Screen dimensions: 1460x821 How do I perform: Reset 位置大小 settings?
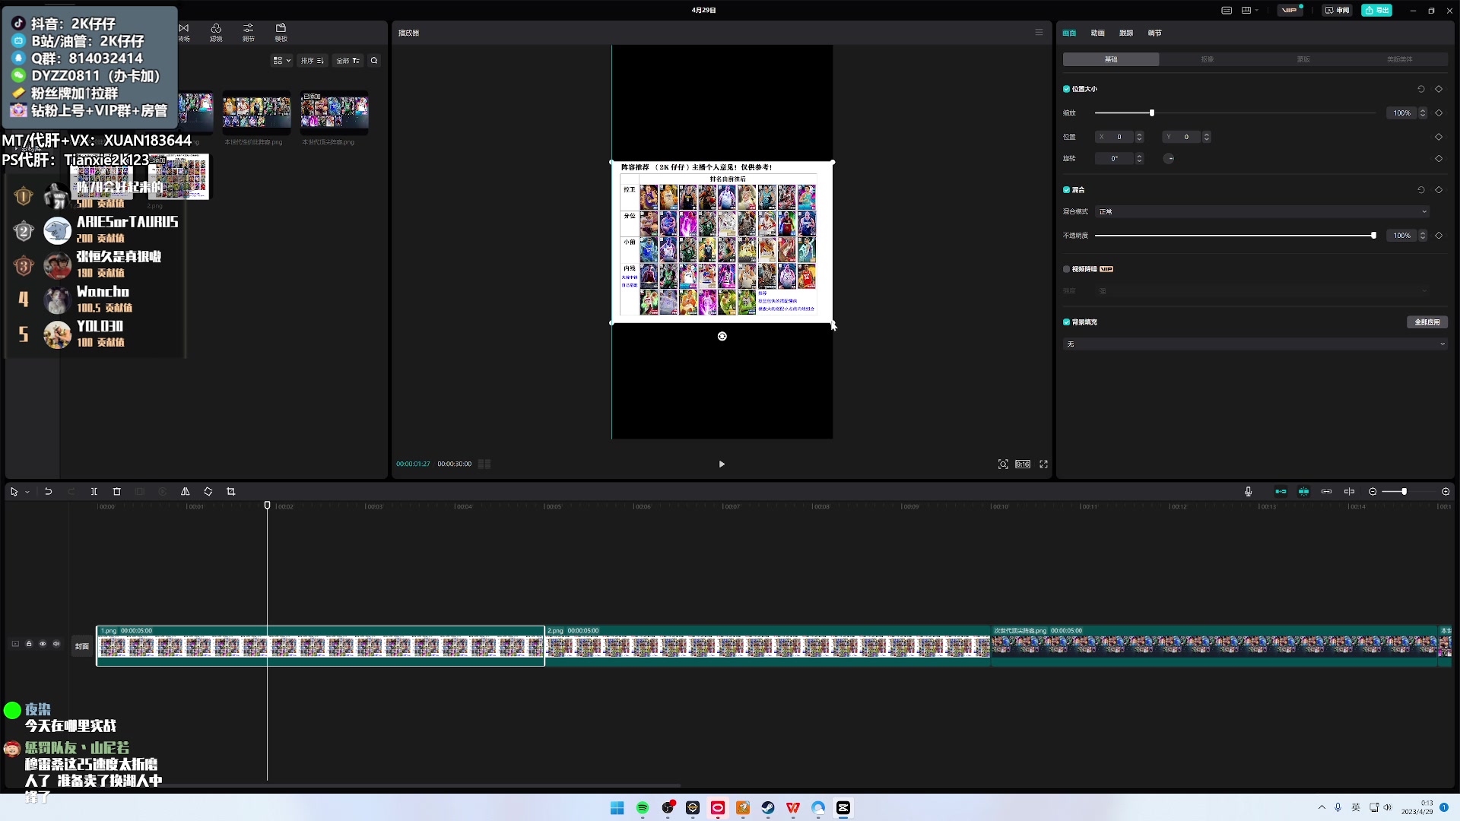(1420, 89)
